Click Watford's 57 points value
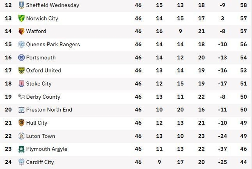252x169 pixels. [243, 31]
